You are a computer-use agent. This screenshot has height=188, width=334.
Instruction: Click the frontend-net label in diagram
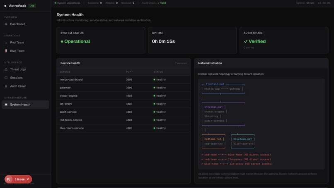pyautogui.click(x=215, y=84)
